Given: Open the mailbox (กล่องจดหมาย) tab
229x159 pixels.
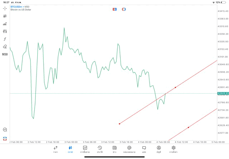Looking at the screenshot, I should coord(129,149).
